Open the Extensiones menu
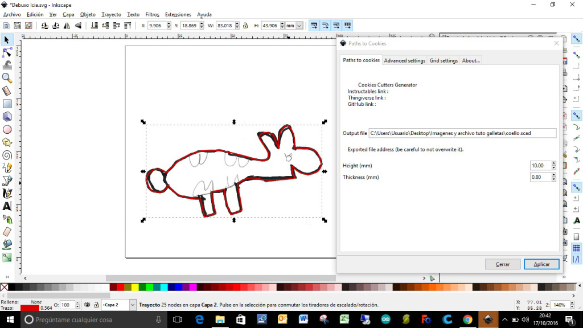The width and height of the screenshot is (583, 328). tap(178, 14)
